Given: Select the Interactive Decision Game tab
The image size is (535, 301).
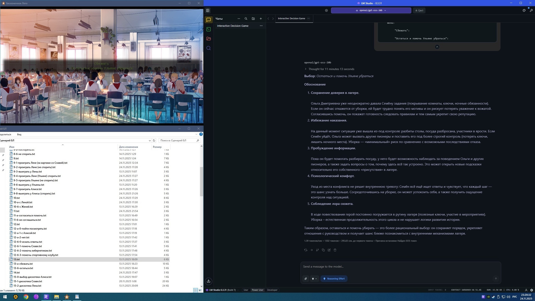Looking at the screenshot, I should [291, 18].
